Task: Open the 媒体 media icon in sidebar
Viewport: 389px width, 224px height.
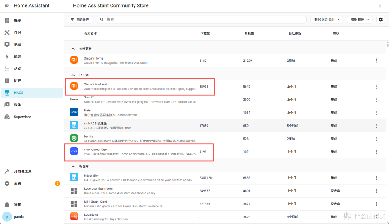Action: pyautogui.click(x=7, y=105)
